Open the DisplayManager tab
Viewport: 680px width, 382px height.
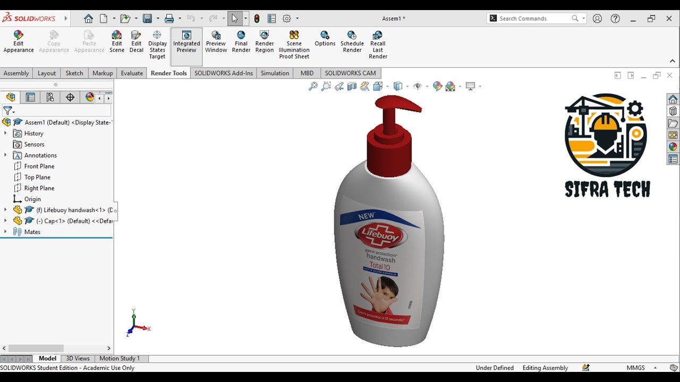90,97
